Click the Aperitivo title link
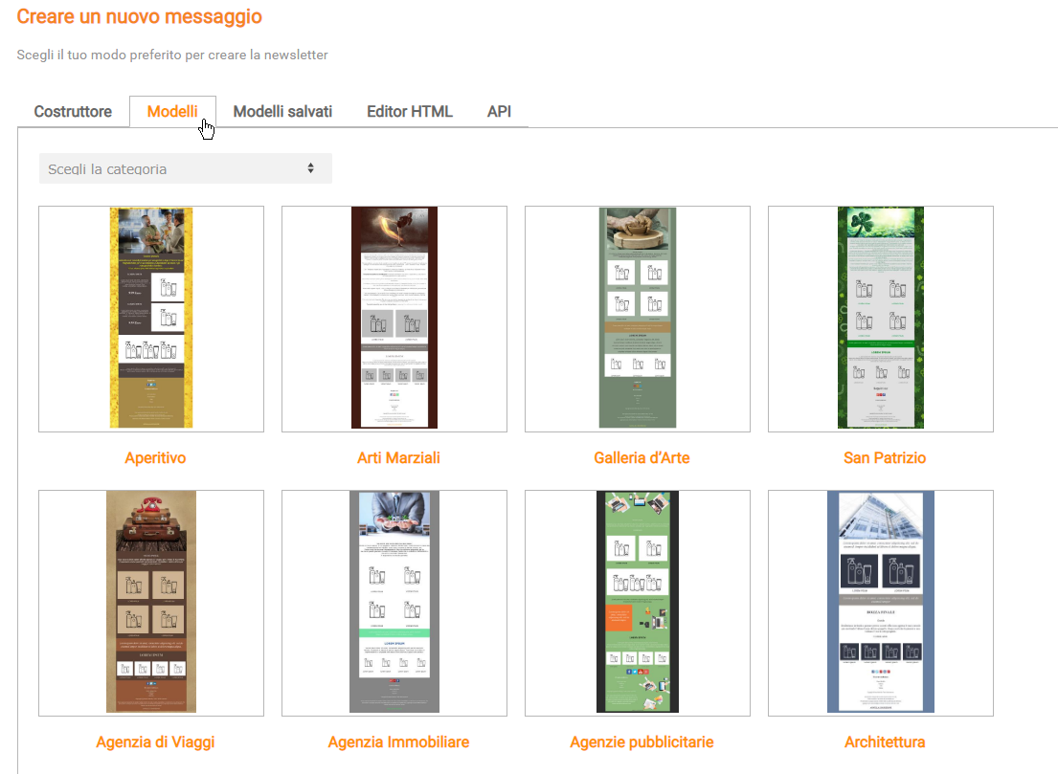1058x774 pixels. coord(155,458)
